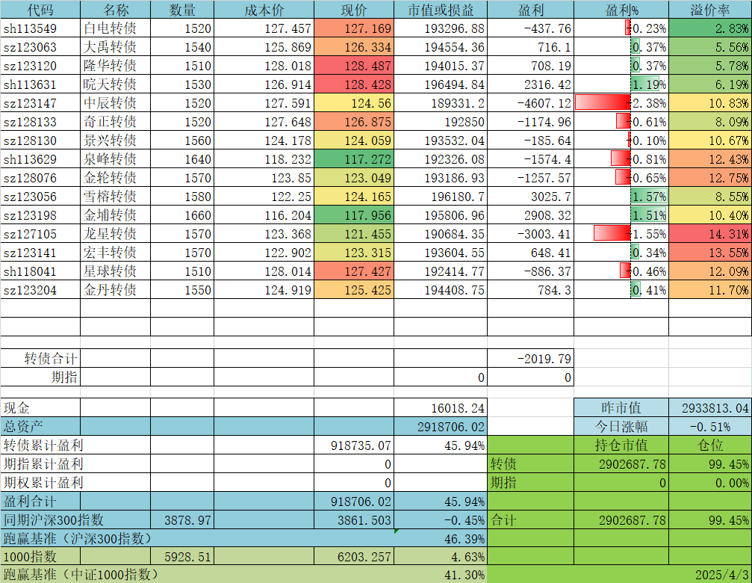Screen dimensions: 752x583
Task: Select the 名称 header cell
Action: tap(116, 10)
